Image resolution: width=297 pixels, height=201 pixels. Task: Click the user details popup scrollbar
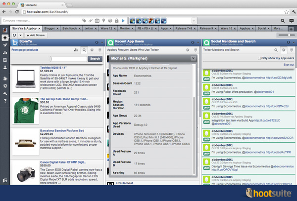point(194,135)
